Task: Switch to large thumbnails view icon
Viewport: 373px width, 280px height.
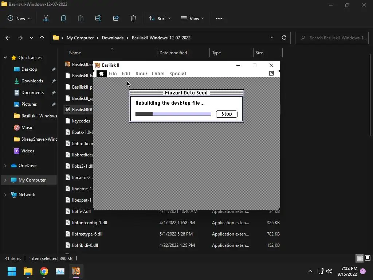Action: pyautogui.click(x=368, y=258)
